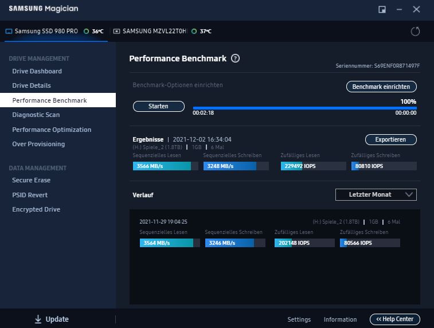Screen dimensions: 434x328
Task: Click the Ergebnisse heading
Action: (x=148, y=139)
